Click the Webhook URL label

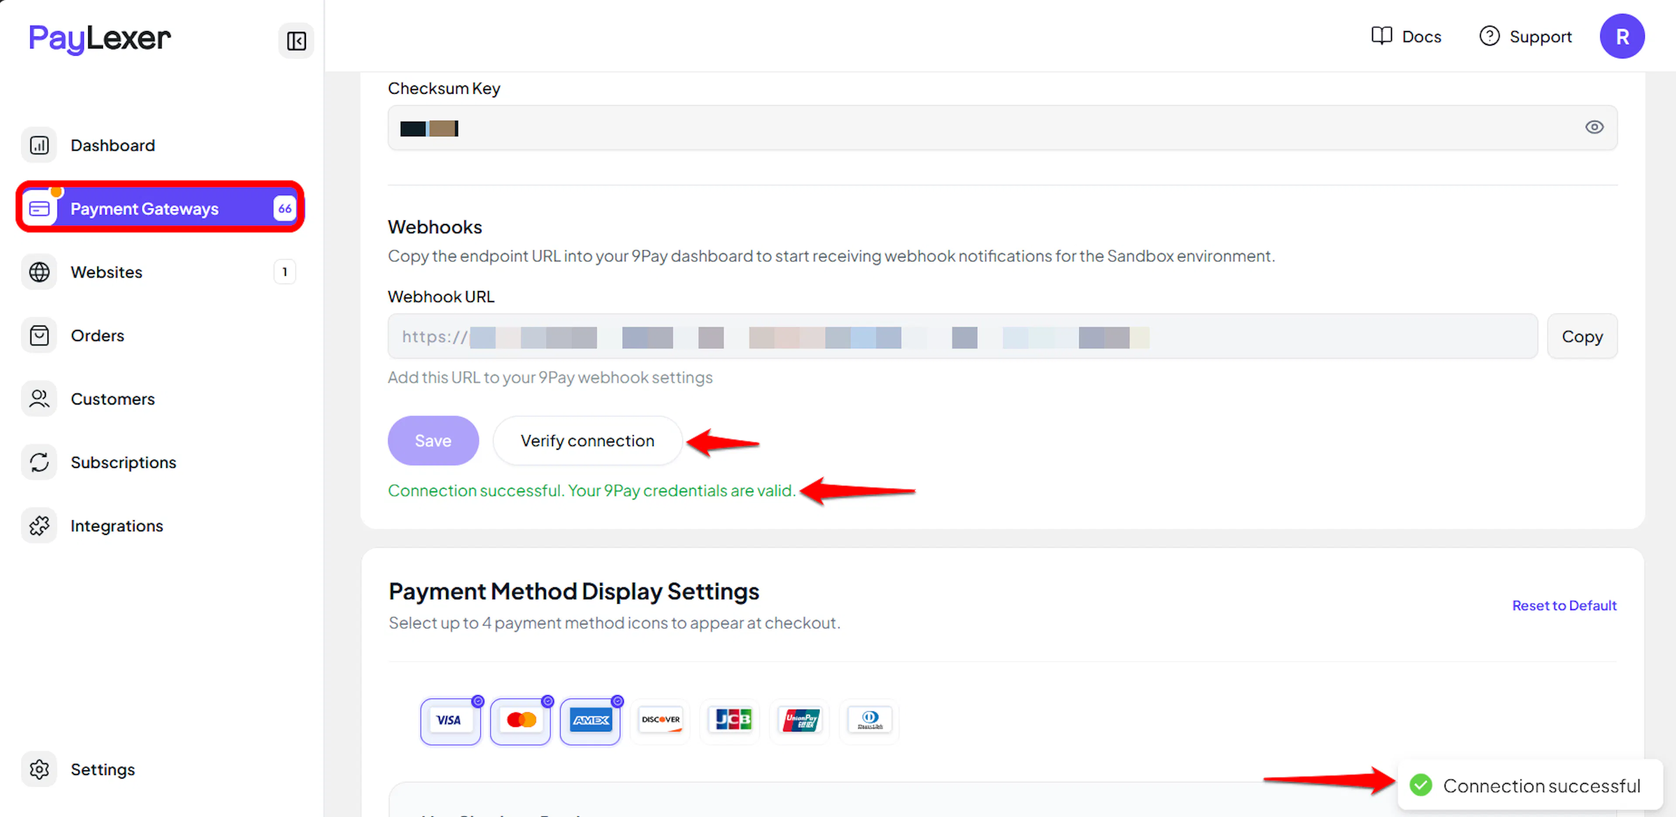(441, 297)
